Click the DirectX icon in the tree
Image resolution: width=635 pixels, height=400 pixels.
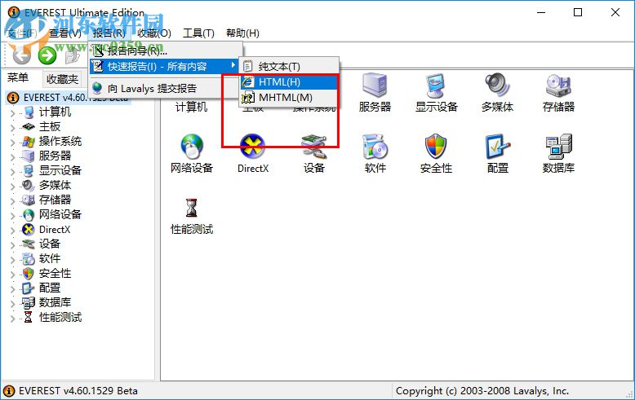pos(29,230)
